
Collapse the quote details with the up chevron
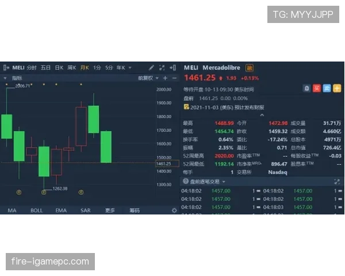262,115
